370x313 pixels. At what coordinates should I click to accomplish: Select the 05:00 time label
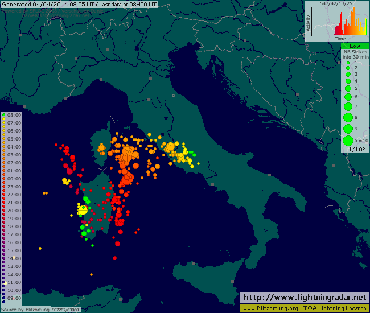14,139
